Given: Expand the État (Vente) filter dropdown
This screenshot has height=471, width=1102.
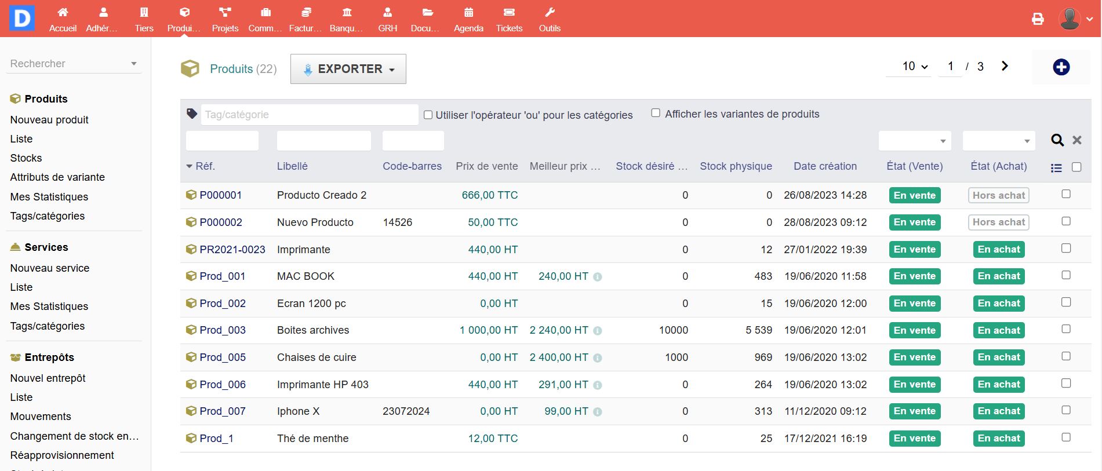Looking at the screenshot, I should pyautogui.click(x=914, y=141).
